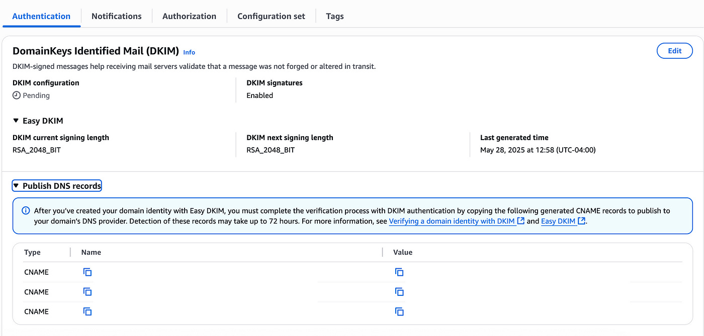Collapse the Easy DKIM section
The image size is (704, 336).
tap(38, 121)
